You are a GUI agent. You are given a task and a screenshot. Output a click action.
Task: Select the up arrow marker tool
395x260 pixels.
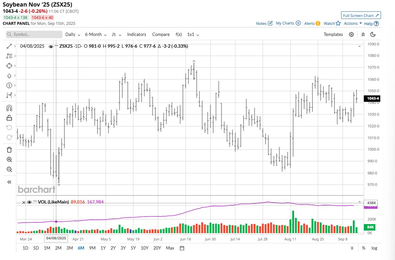[x=9, y=76]
